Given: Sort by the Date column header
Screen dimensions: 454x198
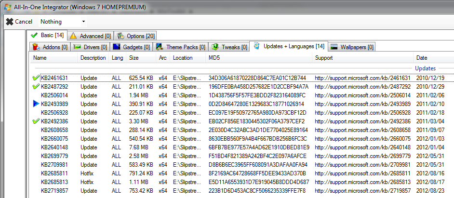Looking at the screenshot, I should click(x=434, y=58).
